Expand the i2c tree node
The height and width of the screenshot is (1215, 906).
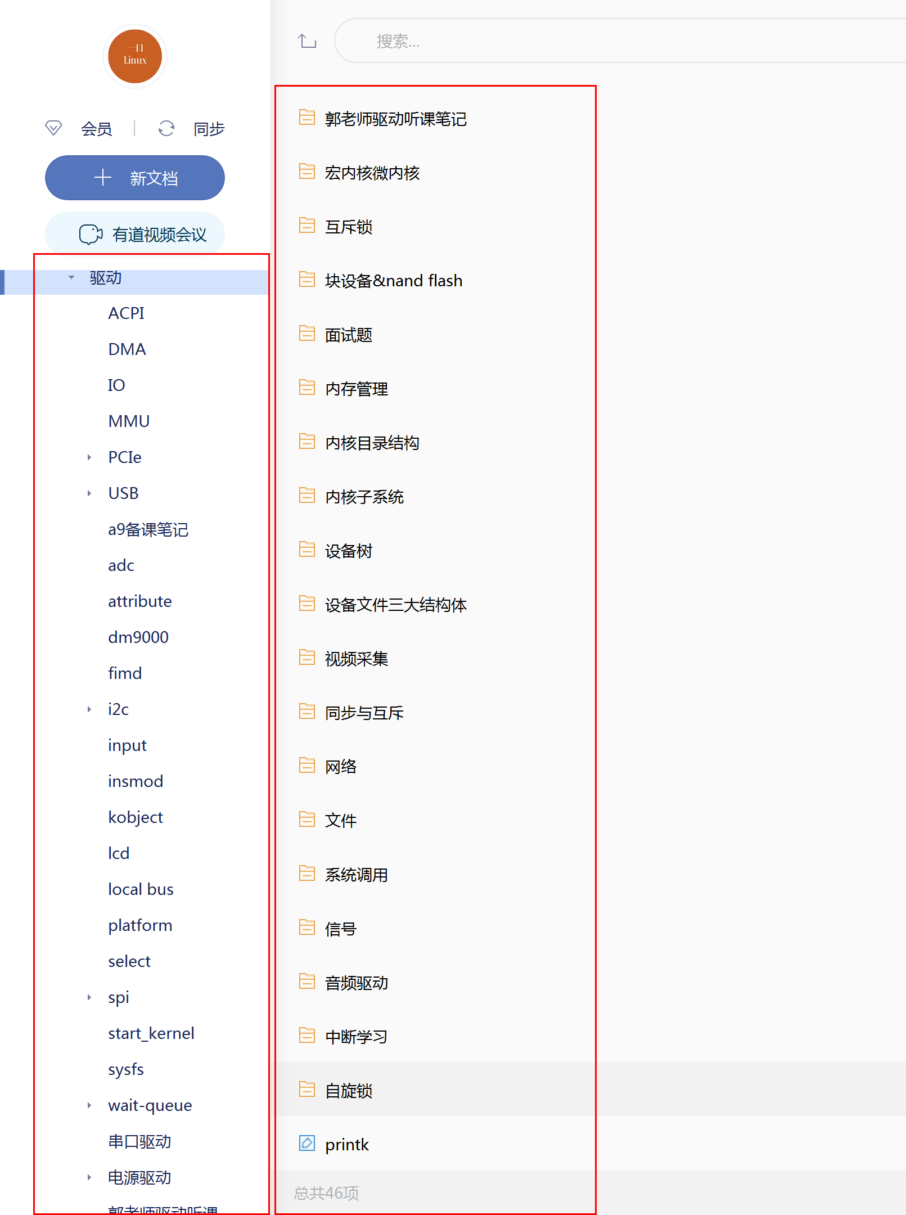pyautogui.click(x=89, y=709)
